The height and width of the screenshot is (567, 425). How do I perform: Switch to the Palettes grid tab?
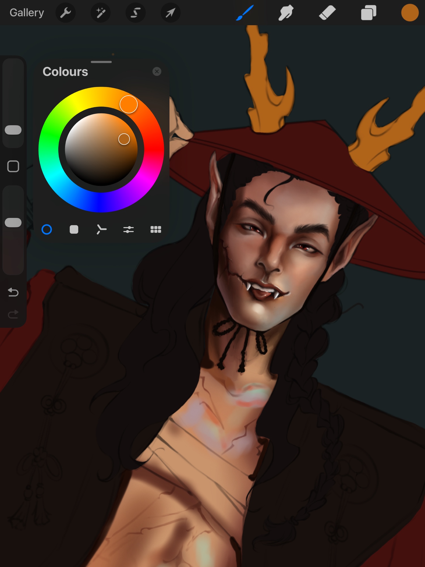[x=156, y=229]
